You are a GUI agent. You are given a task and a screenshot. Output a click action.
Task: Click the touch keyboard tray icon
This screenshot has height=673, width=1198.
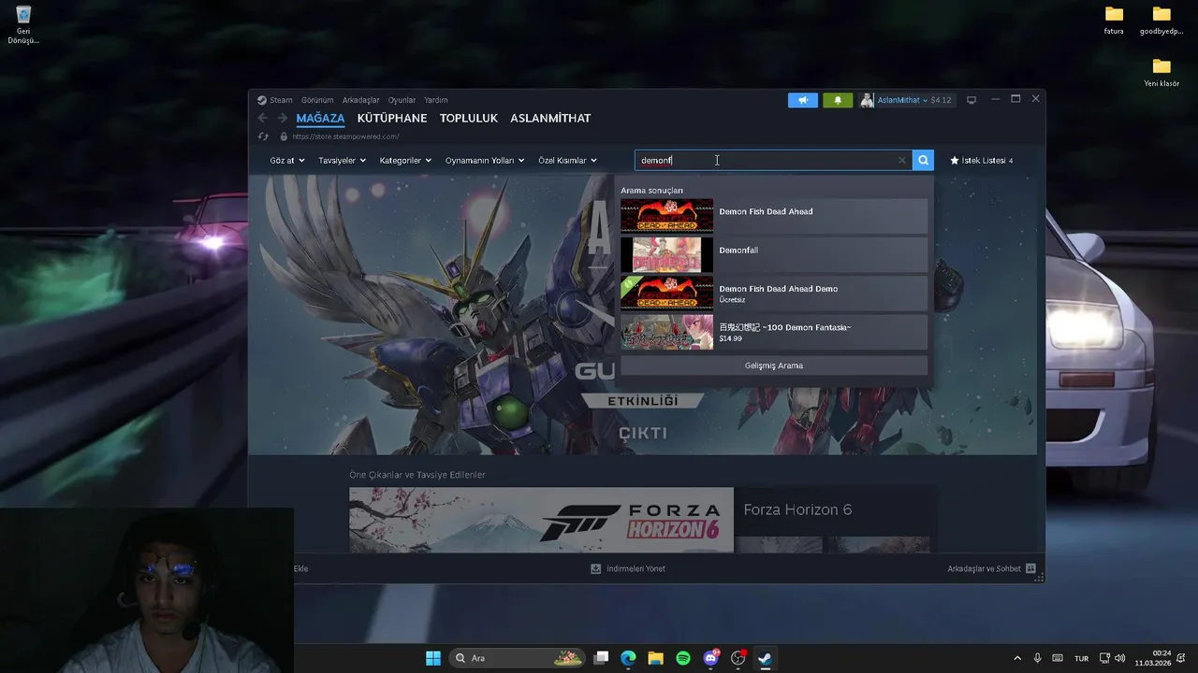1058,658
